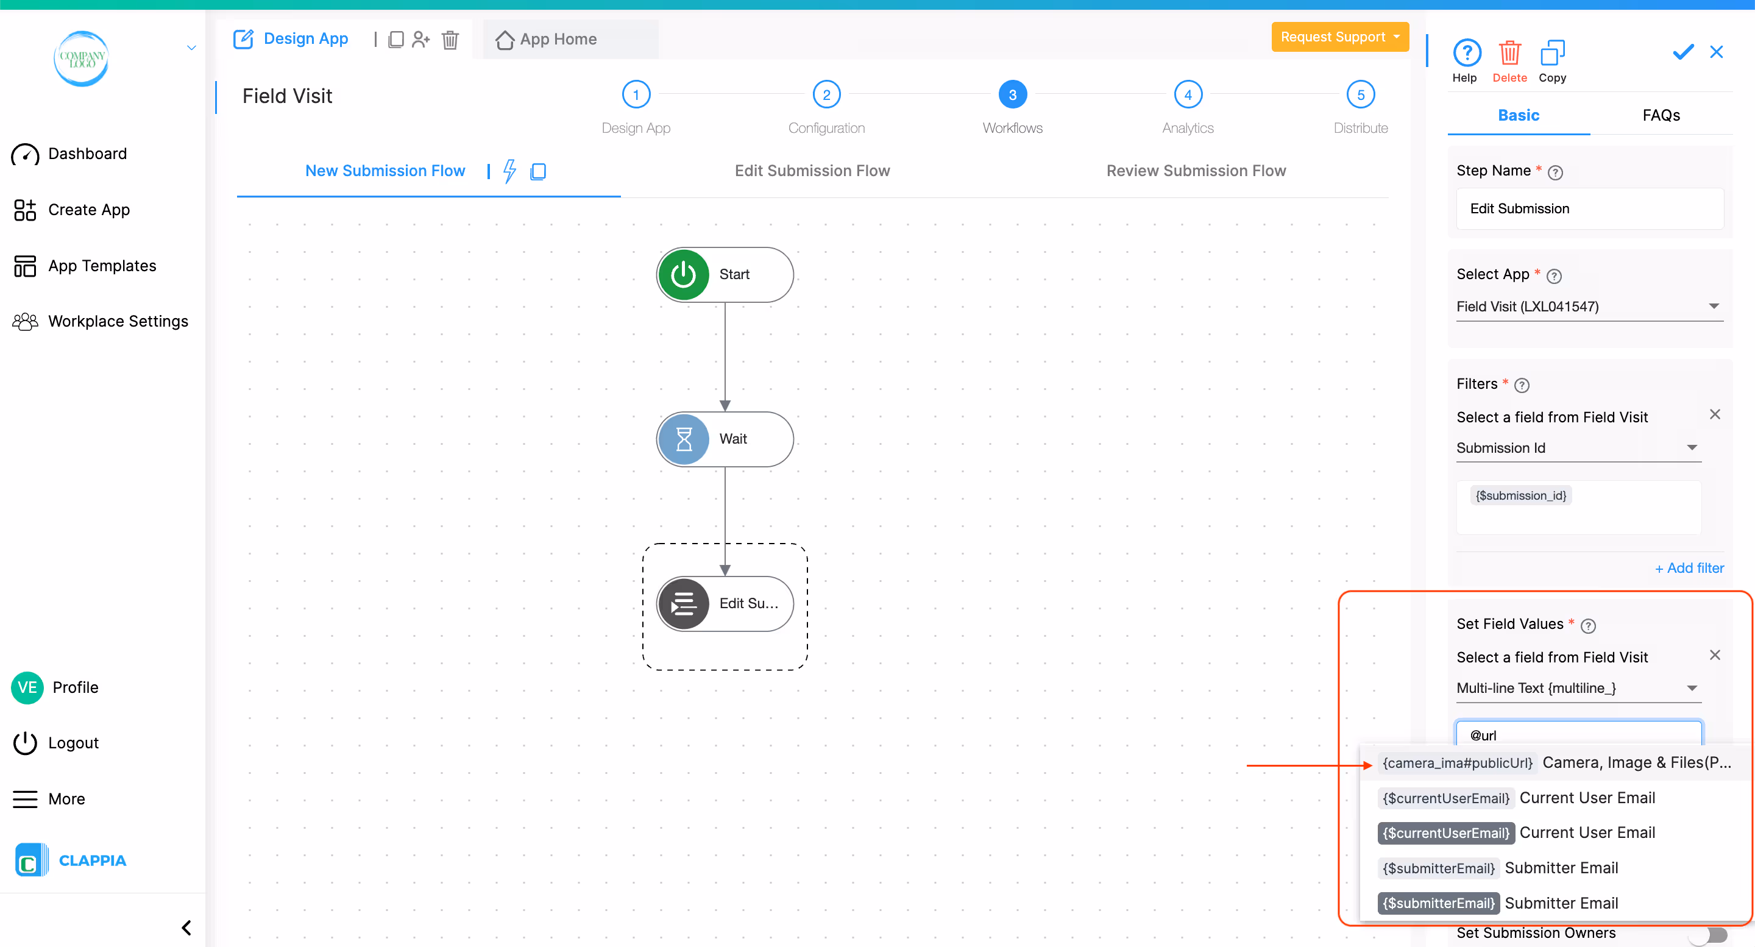Open the Select App dropdown for Field Visit
1755x947 pixels.
[x=1589, y=307]
